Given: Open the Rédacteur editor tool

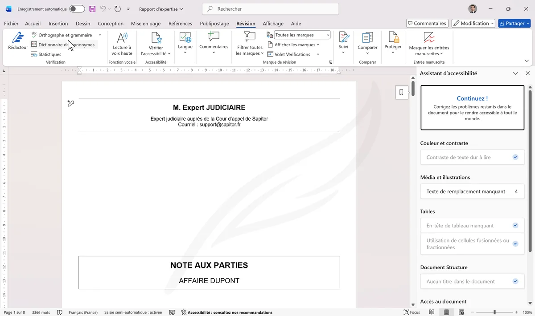Looking at the screenshot, I should tap(18, 41).
